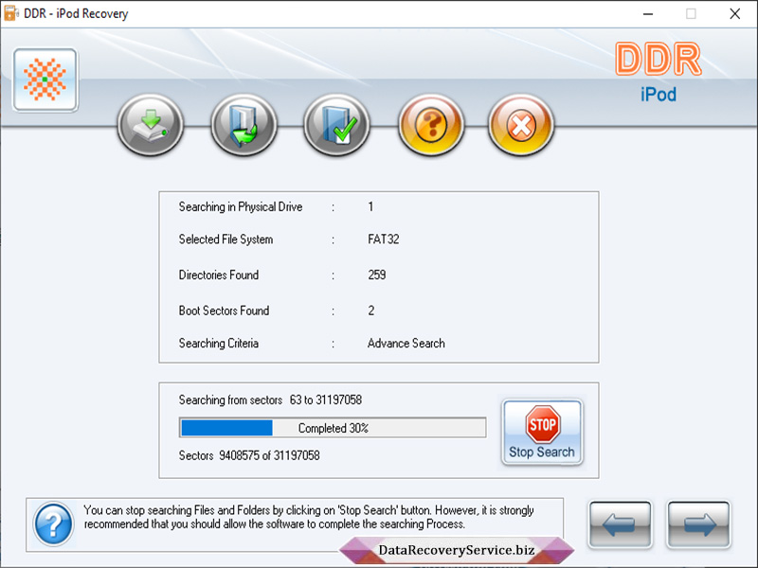Click the Directories Found count of 259
The height and width of the screenshot is (568, 758).
pyautogui.click(x=375, y=275)
